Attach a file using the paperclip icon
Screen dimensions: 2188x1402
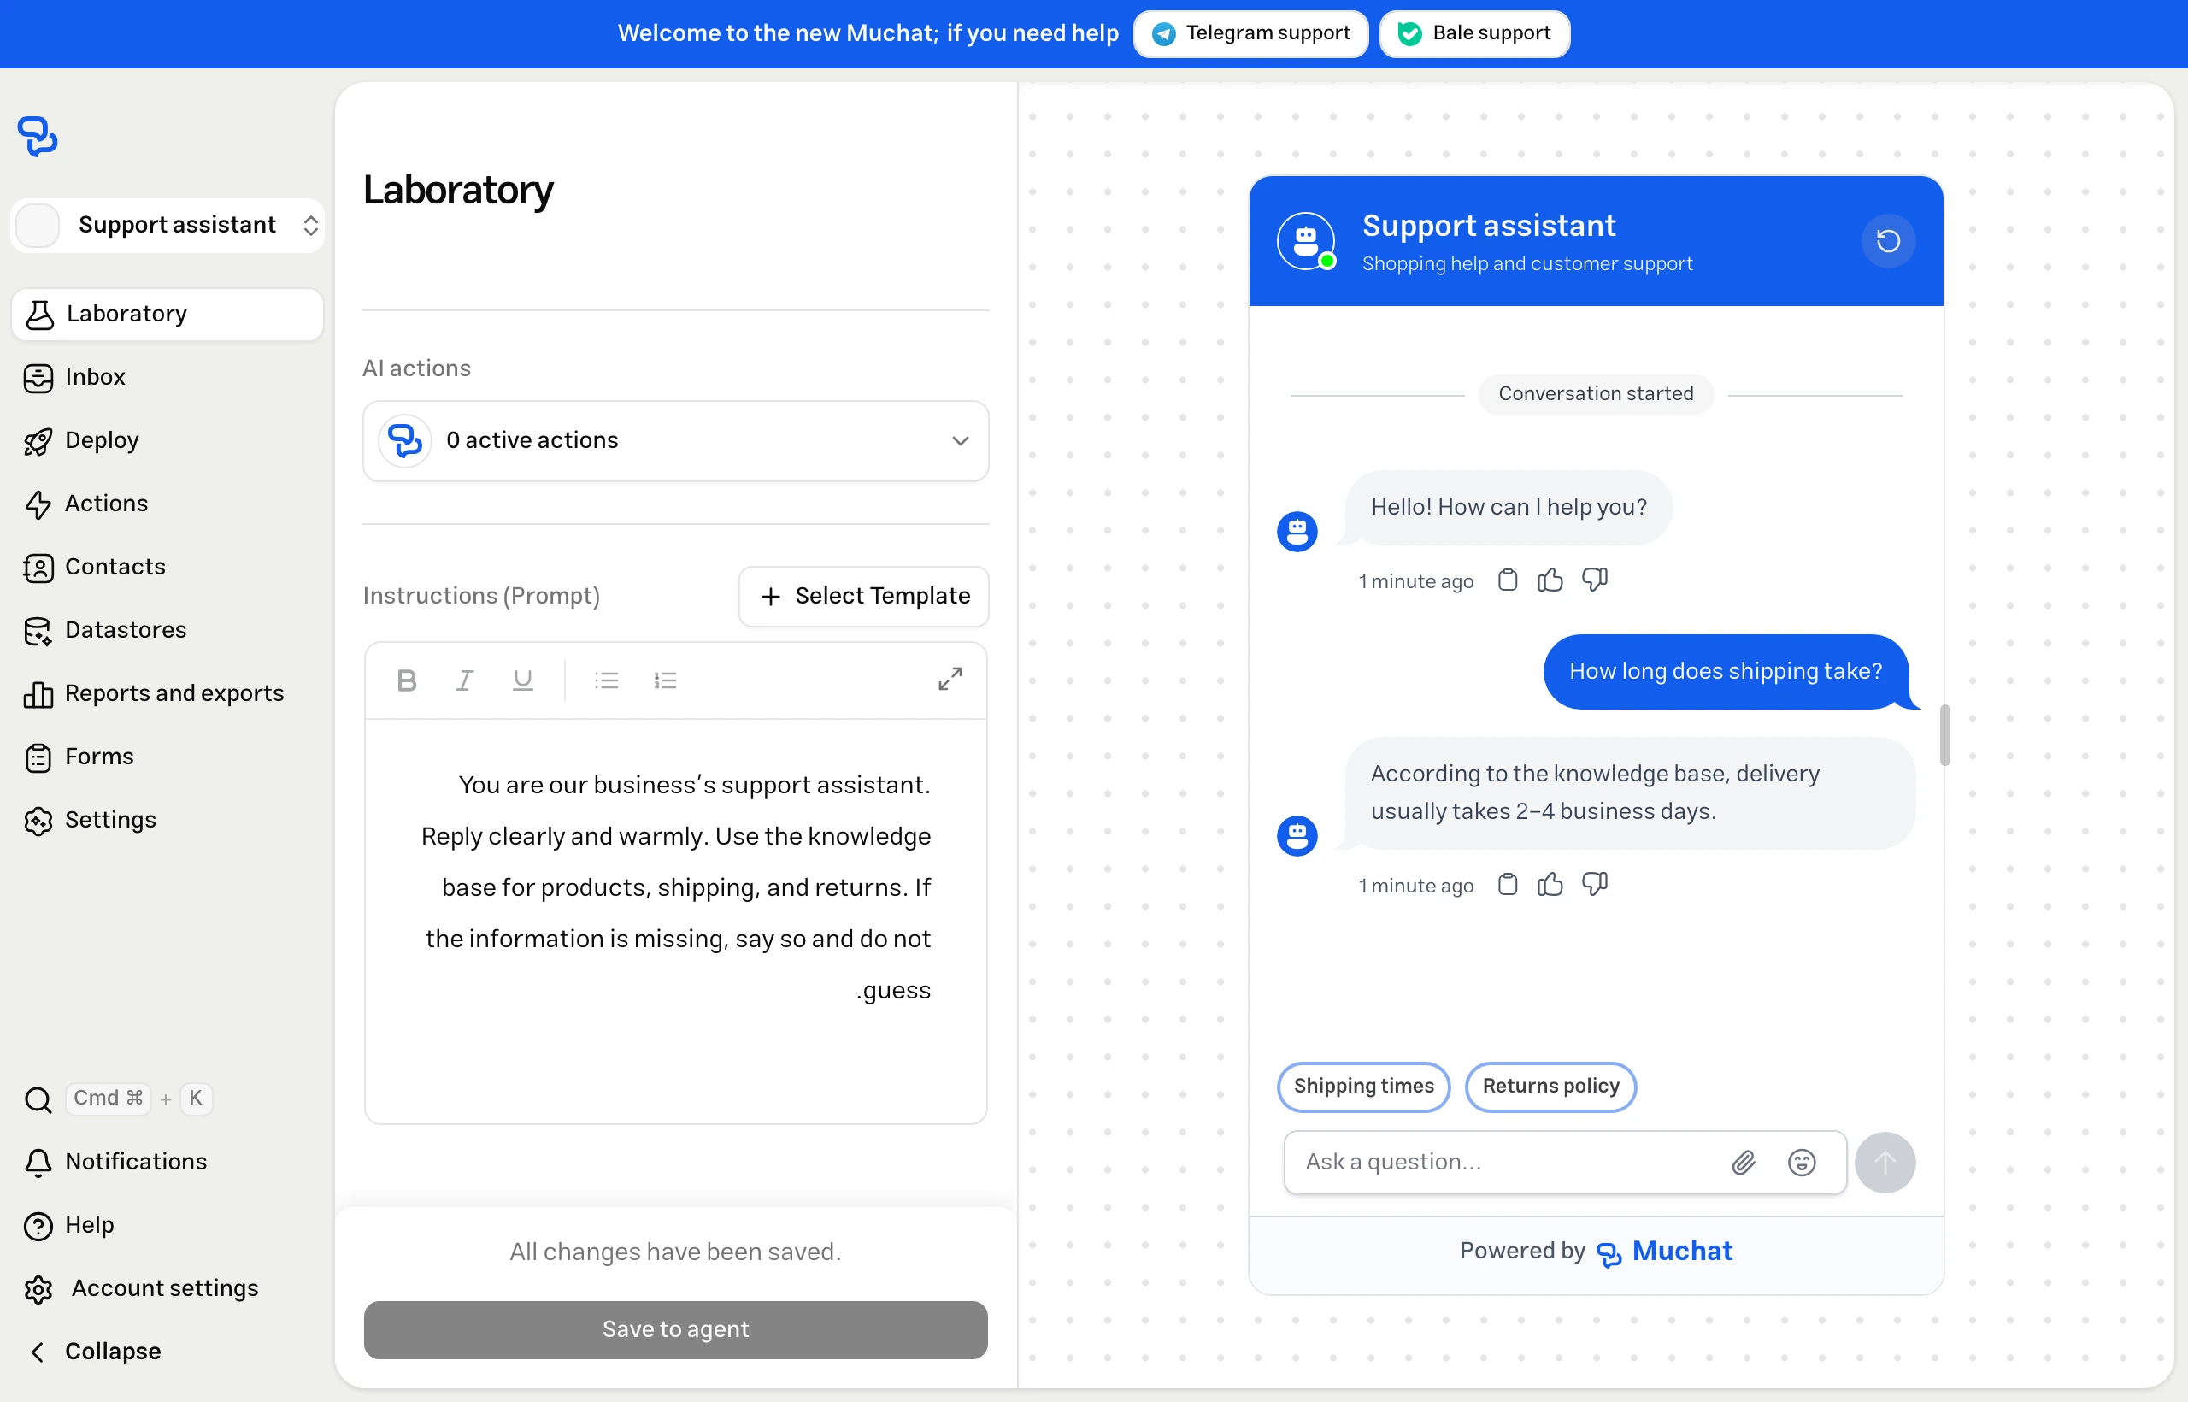tap(1743, 1163)
